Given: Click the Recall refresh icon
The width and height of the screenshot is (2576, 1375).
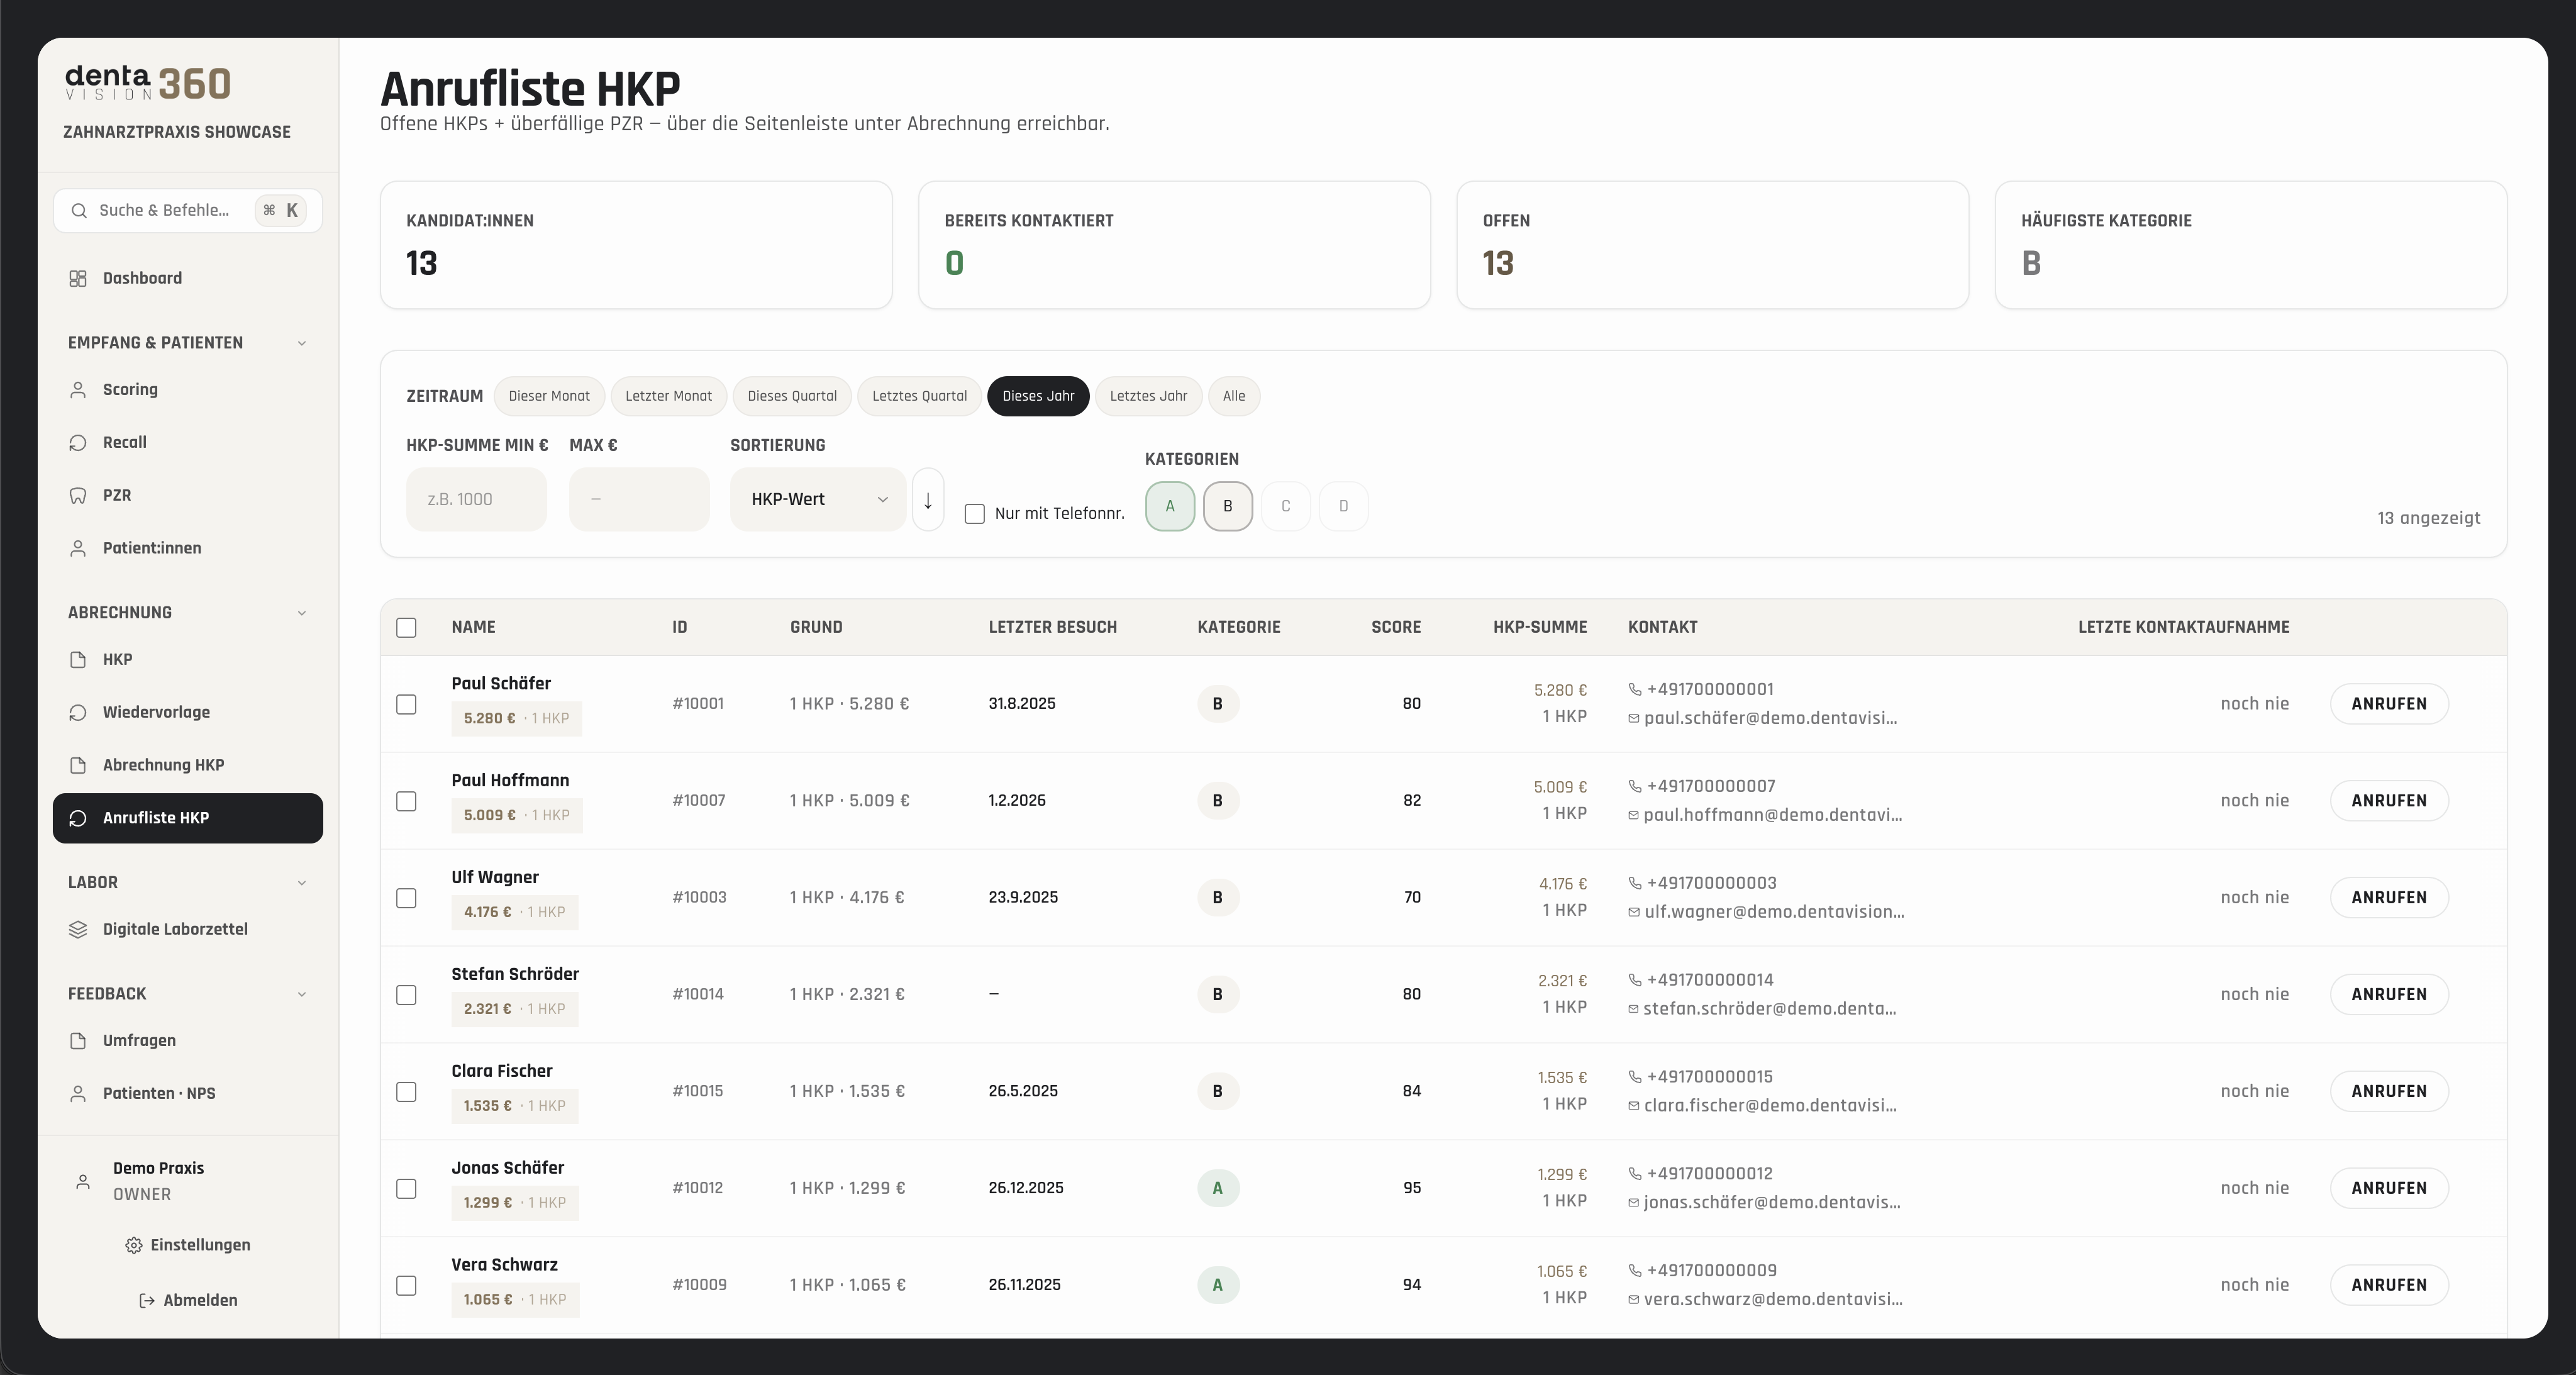Looking at the screenshot, I should (78, 443).
